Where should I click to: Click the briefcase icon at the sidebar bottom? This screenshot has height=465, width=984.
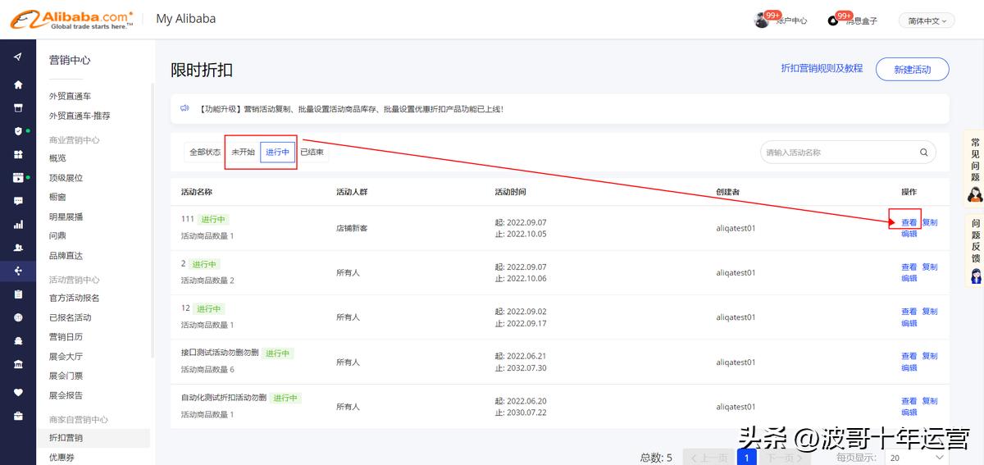tap(18, 416)
